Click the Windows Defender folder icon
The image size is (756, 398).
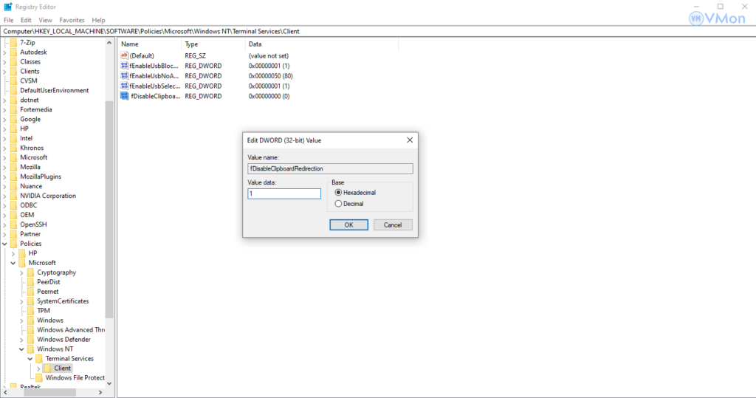[x=30, y=340]
